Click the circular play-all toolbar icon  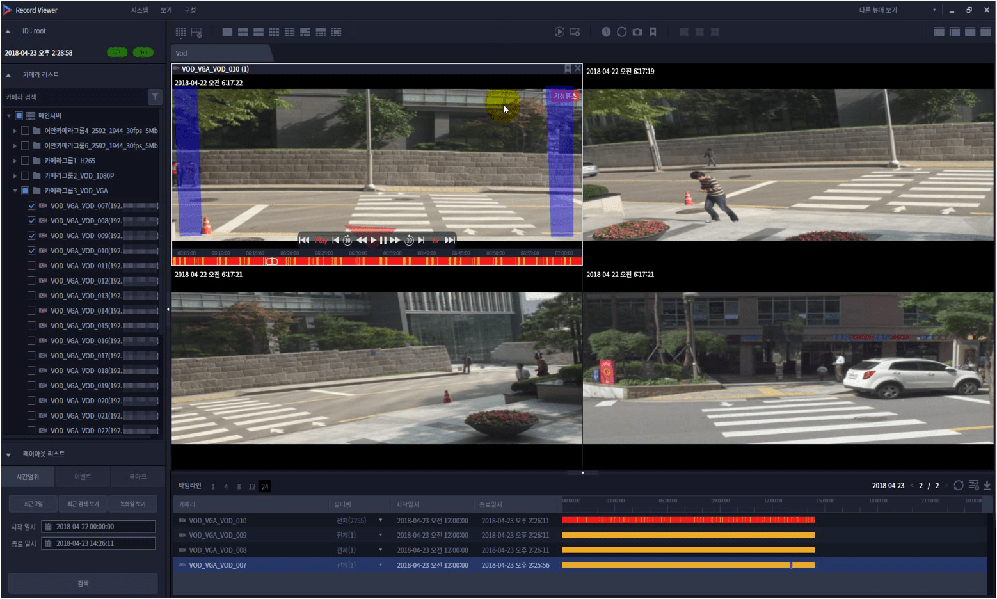tap(559, 32)
